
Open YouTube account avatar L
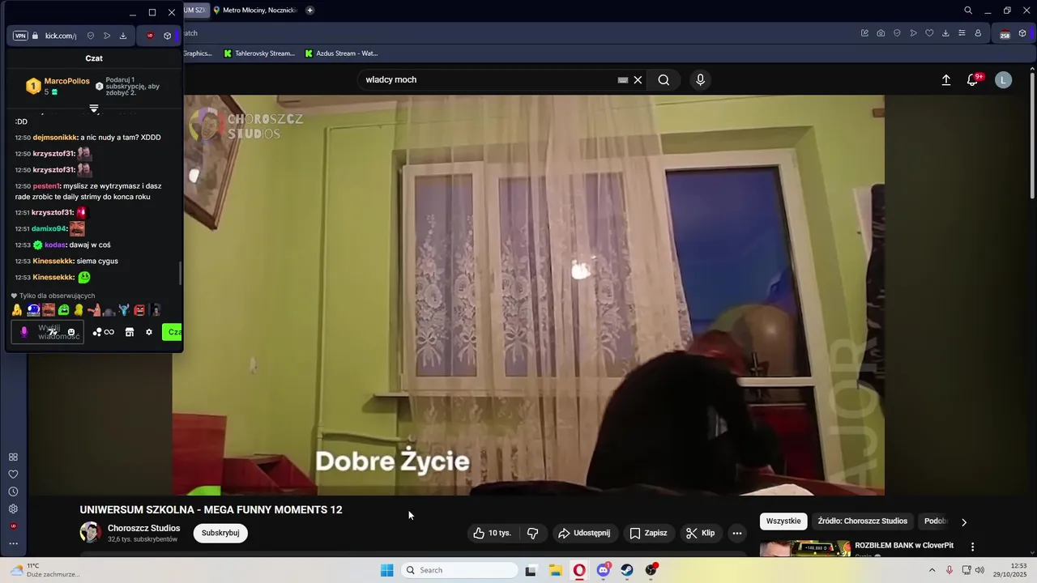[x=1003, y=79]
